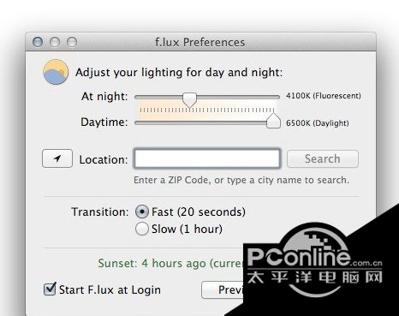Click the At night slider thumb
This screenshot has height=316, width=399.
pos(189,100)
